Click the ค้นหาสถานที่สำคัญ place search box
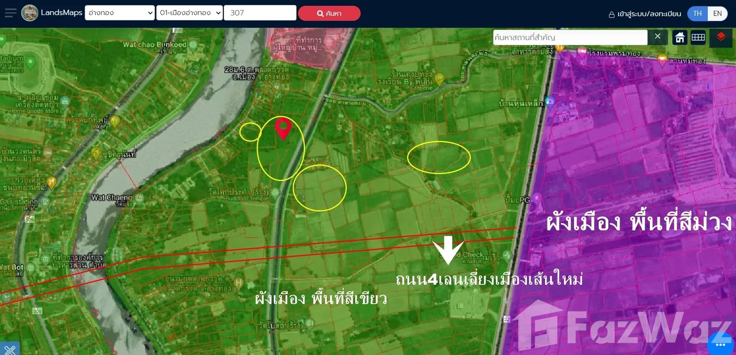Viewport: 736px width, 355px height. pos(570,37)
